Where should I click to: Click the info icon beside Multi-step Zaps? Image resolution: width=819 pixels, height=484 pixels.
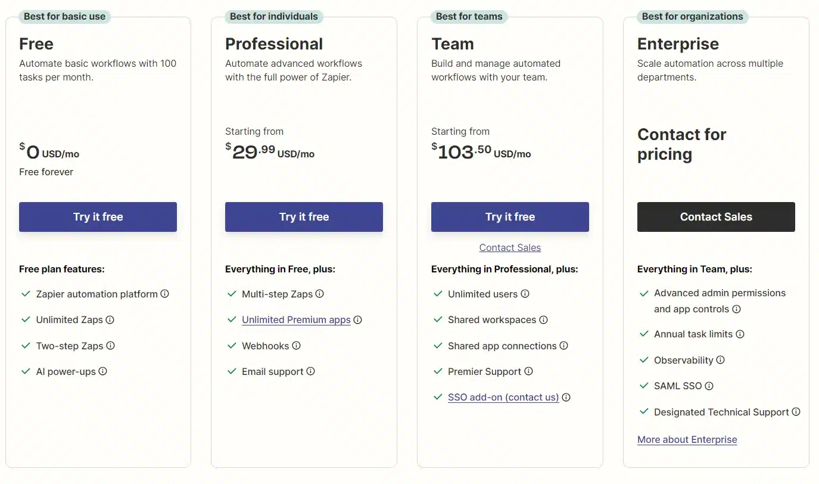tap(320, 294)
